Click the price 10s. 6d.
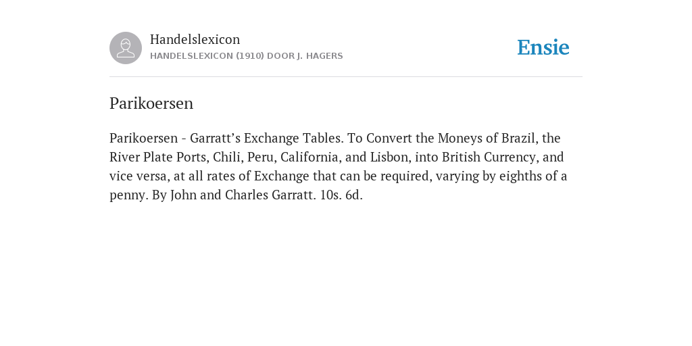Screen dimensions: 692x346 coord(341,195)
